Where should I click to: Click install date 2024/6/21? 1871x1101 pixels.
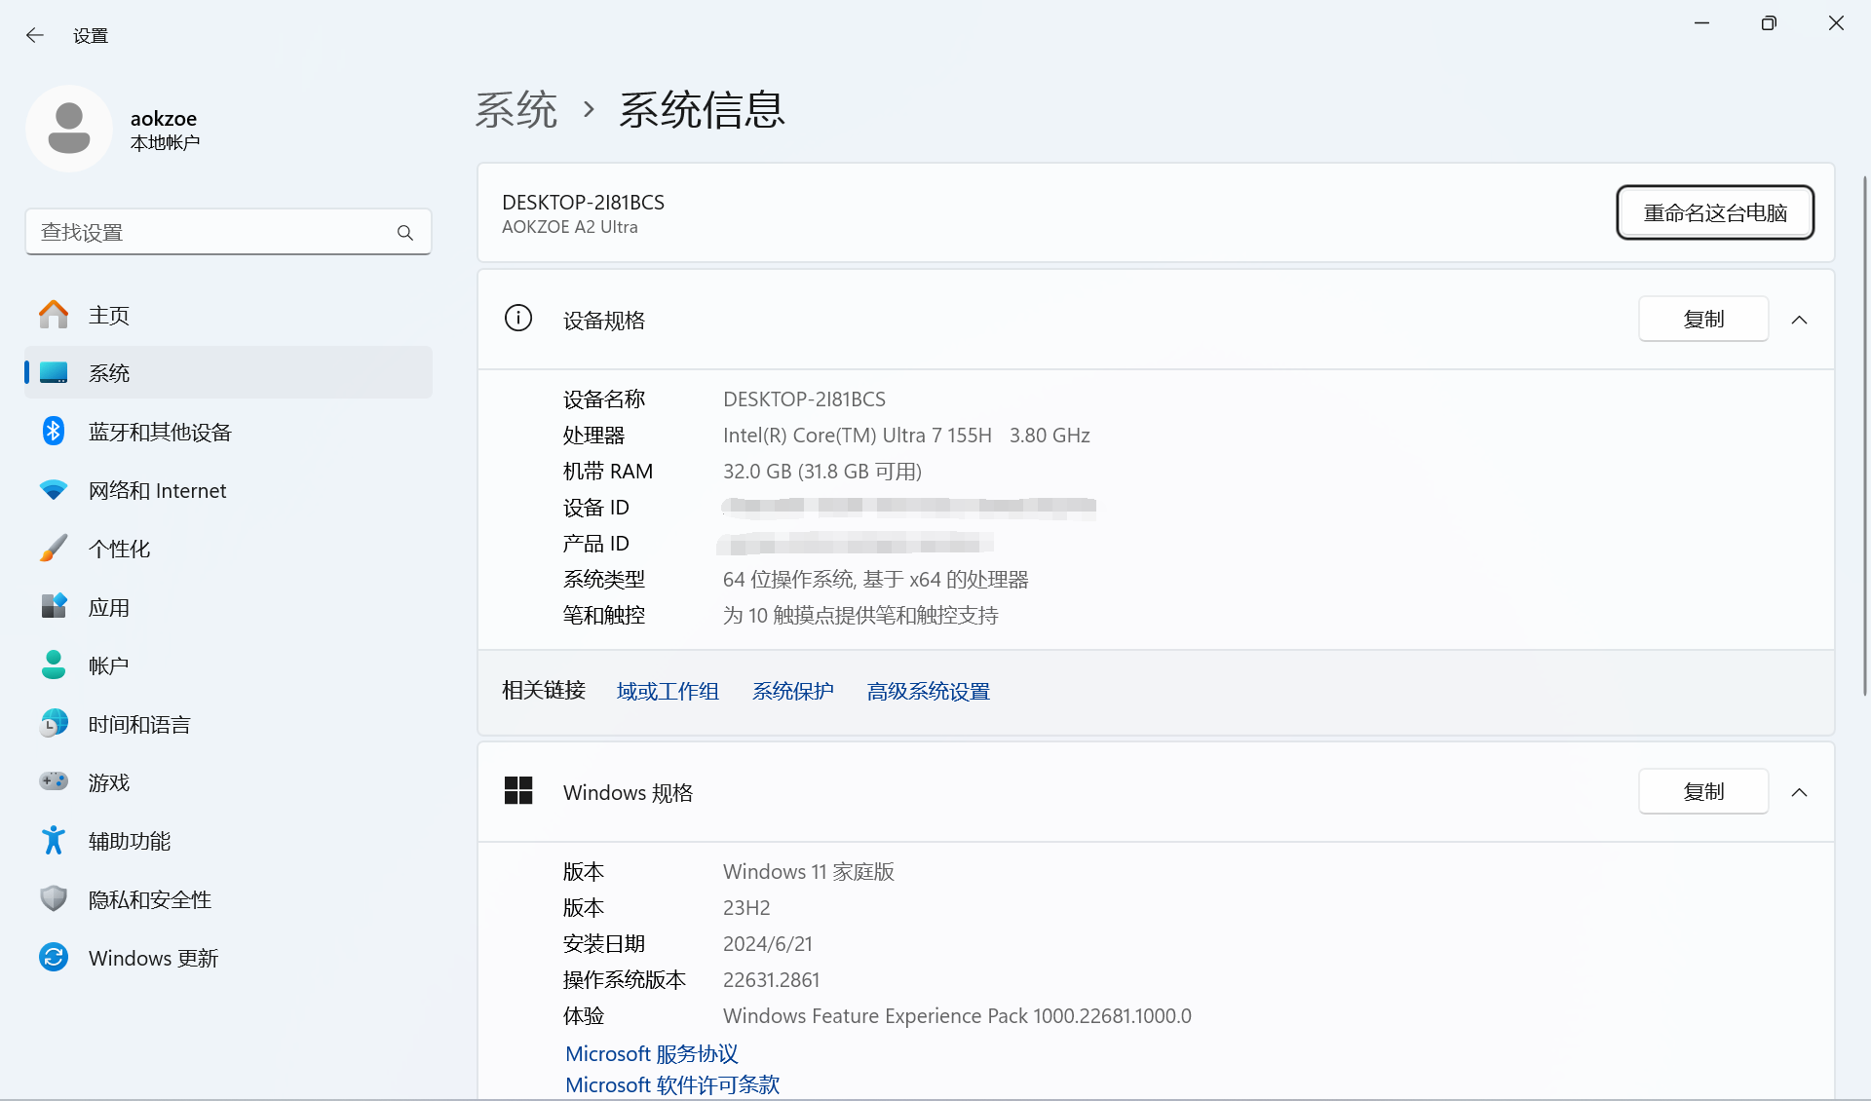pyautogui.click(x=768, y=943)
